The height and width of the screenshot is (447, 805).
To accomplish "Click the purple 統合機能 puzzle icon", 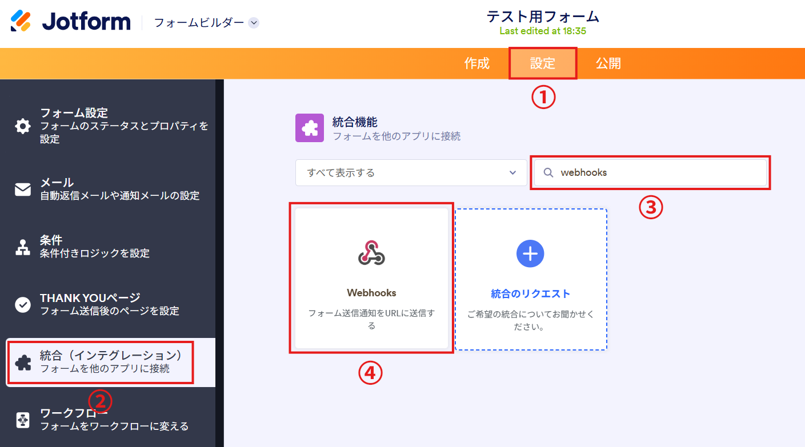I will point(310,128).
